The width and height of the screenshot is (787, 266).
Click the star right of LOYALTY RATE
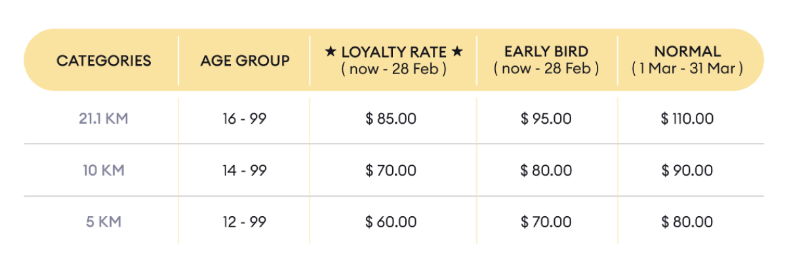[x=457, y=52]
